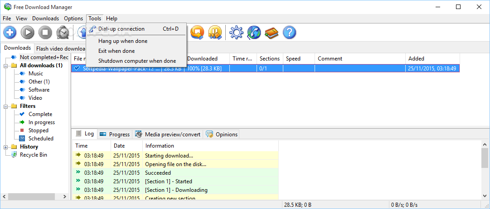Click the tree panel scroll left arrow
Screen dimensions: 490x209
(4, 196)
